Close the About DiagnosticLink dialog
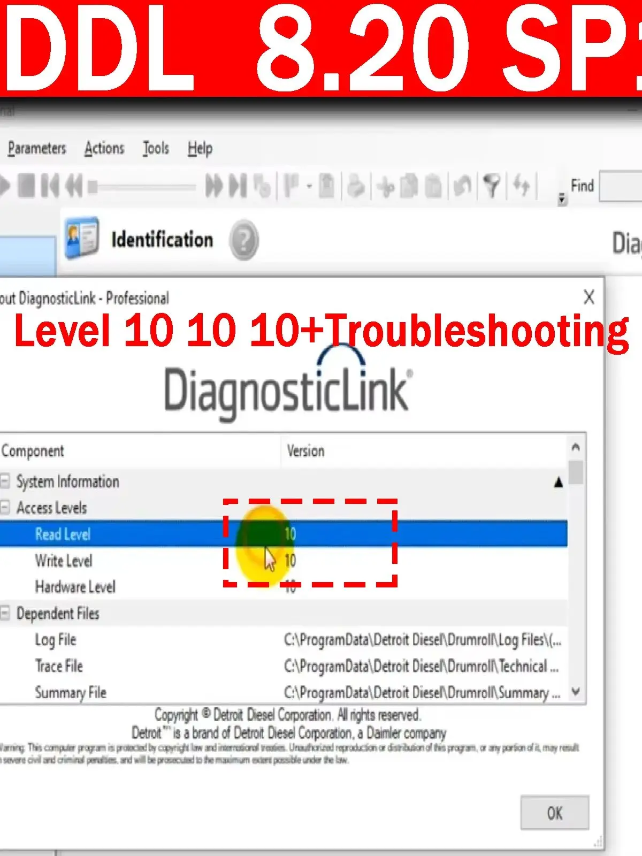Screen dimensions: 642x856 point(589,297)
